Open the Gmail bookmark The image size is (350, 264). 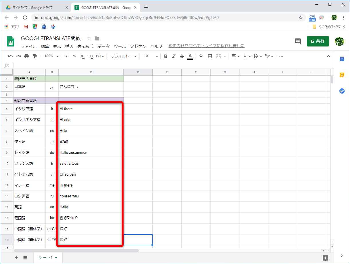26,27
